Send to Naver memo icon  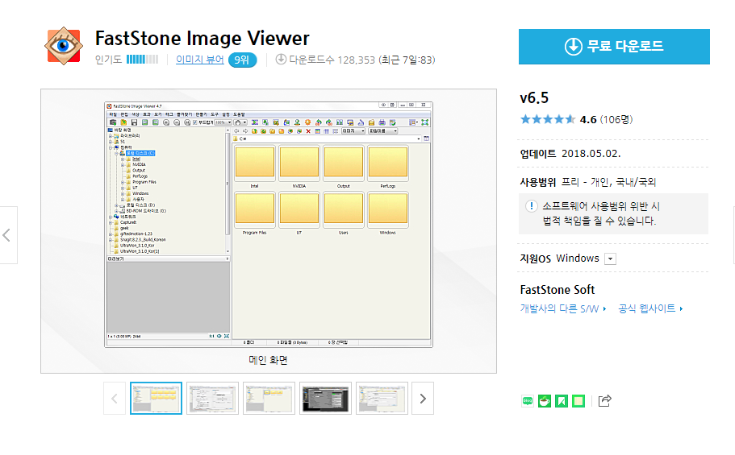coord(578,401)
